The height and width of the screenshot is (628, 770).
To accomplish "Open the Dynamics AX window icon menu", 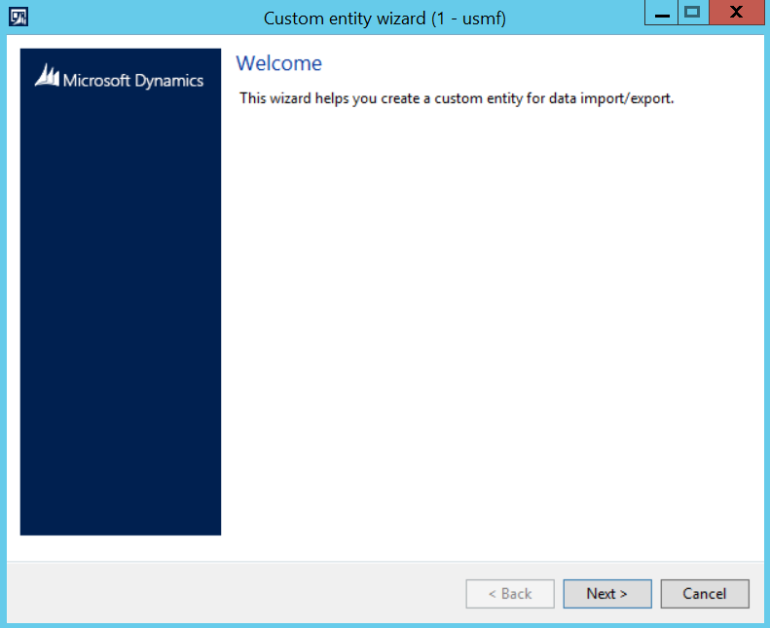I will [18, 18].
